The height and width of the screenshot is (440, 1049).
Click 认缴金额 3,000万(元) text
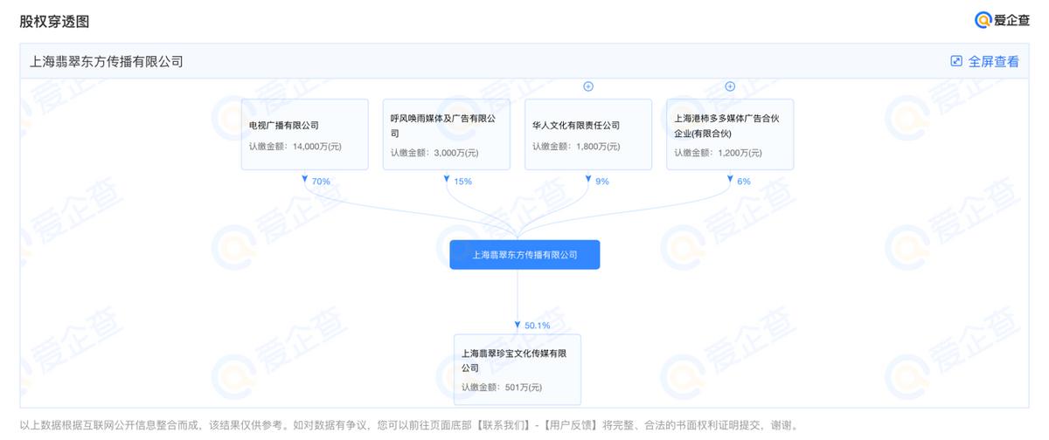click(x=434, y=153)
